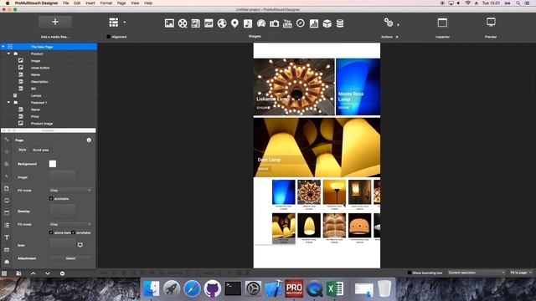
Task: Insert a Chart widget
Action: 314,23
